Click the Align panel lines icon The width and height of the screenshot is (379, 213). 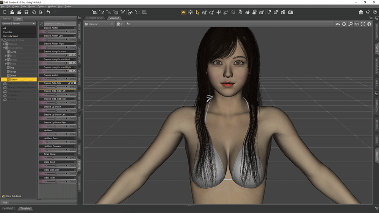(144, 12)
